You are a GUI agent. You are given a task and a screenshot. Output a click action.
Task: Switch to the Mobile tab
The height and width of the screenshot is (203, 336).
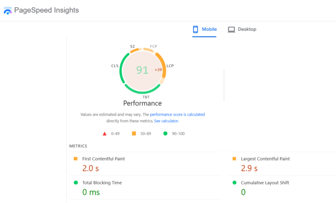[x=205, y=29]
